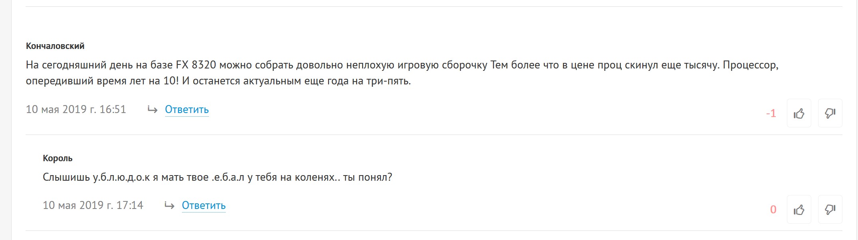Image resolution: width=858 pixels, height=240 pixels.
Task: Click comment line starting with опередивший время
Action: click(x=218, y=81)
